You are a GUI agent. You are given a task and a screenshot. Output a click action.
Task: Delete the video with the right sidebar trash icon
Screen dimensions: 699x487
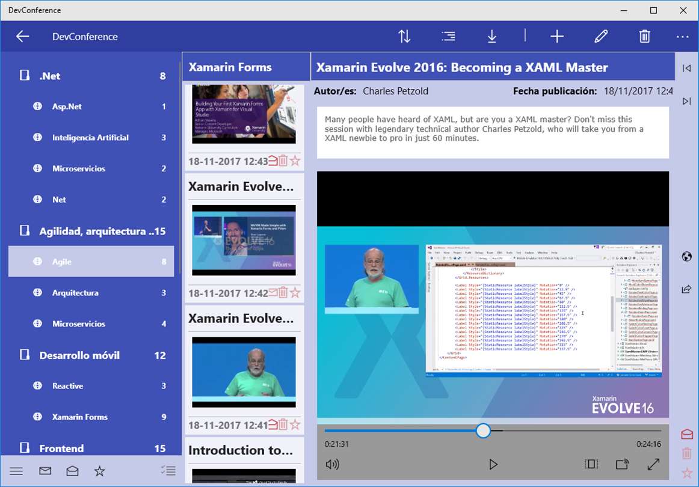click(x=687, y=453)
